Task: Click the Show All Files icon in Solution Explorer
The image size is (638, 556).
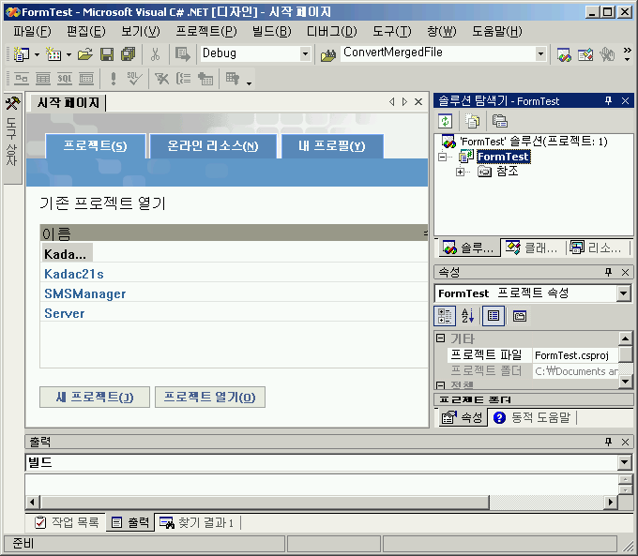Action: pyautogui.click(x=472, y=121)
